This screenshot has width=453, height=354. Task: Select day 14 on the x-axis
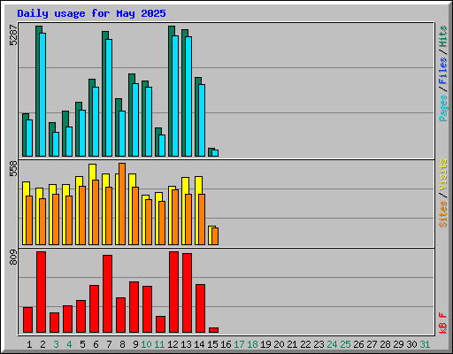(199, 344)
